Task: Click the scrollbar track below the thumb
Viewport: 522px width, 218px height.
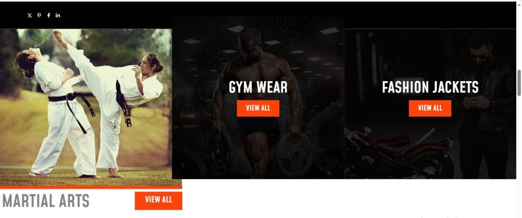Action: click(x=519, y=156)
